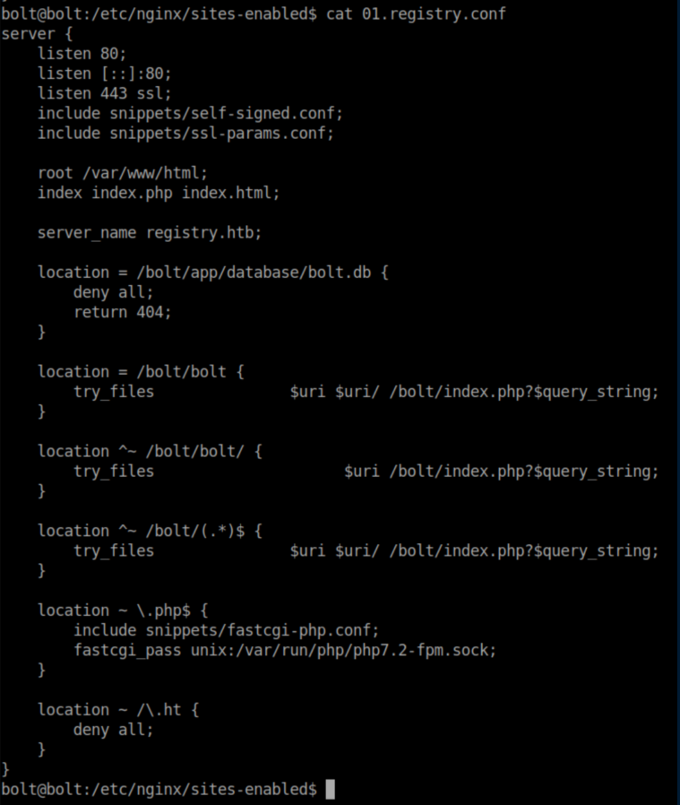
Task: Click the "server_name registry.htb;" line
Action: click(x=149, y=232)
